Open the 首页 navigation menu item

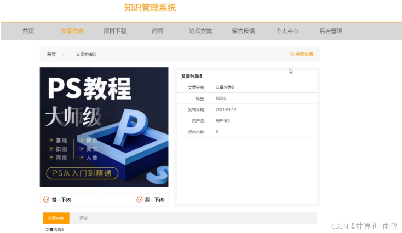click(28, 31)
